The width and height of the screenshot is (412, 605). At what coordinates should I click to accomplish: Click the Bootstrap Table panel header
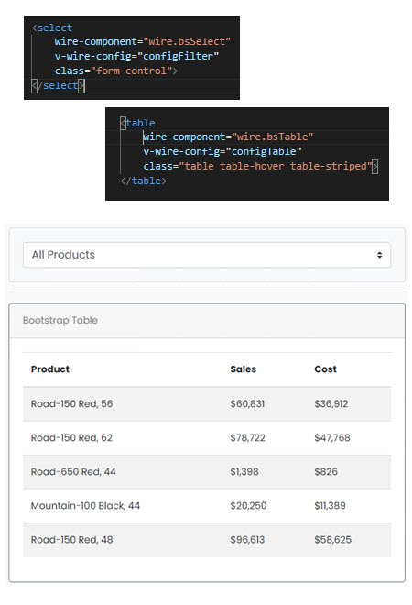(207, 321)
